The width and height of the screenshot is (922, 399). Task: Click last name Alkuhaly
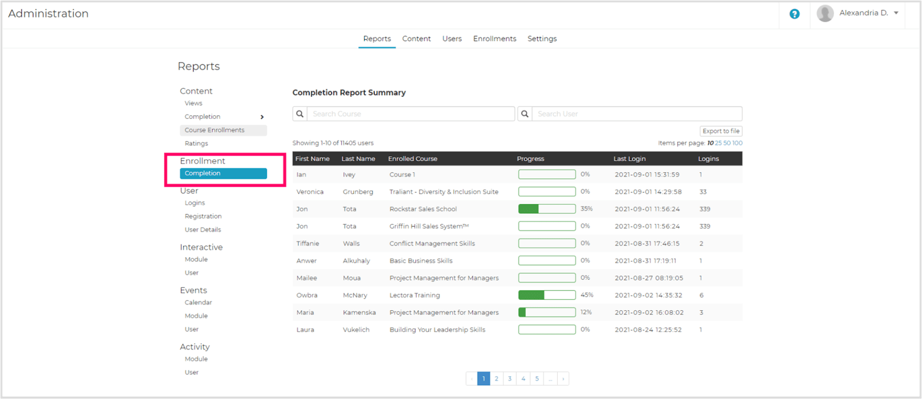point(356,261)
